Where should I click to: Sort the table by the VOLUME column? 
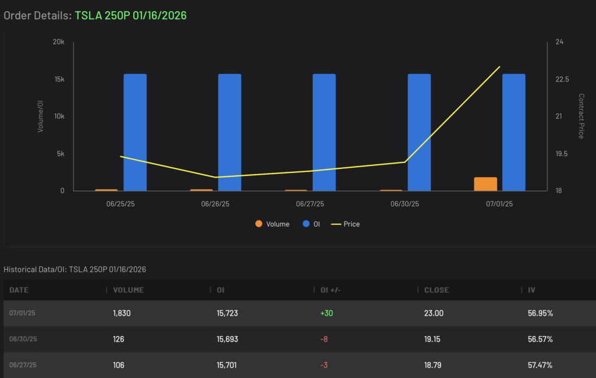pyautogui.click(x=128, y=290)
